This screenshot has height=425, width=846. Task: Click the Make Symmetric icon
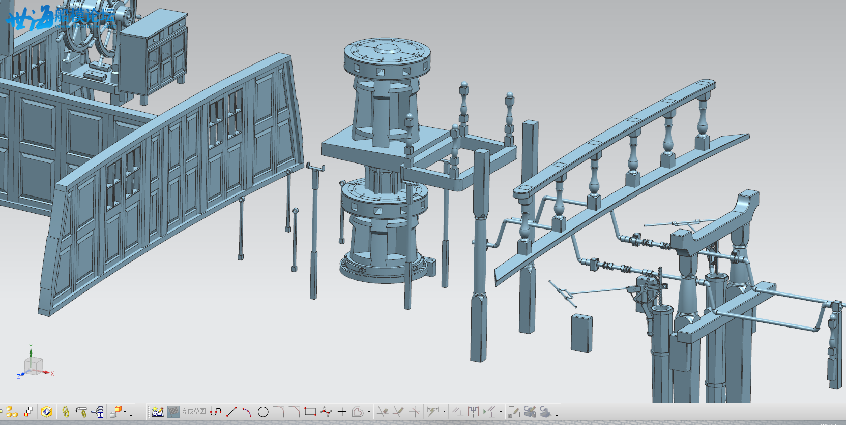point(474,412)
